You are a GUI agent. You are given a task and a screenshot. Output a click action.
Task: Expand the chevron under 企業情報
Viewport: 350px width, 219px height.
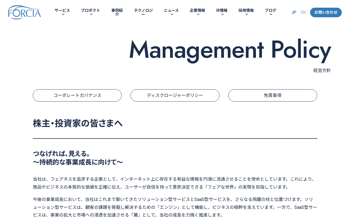coord(198,15)
